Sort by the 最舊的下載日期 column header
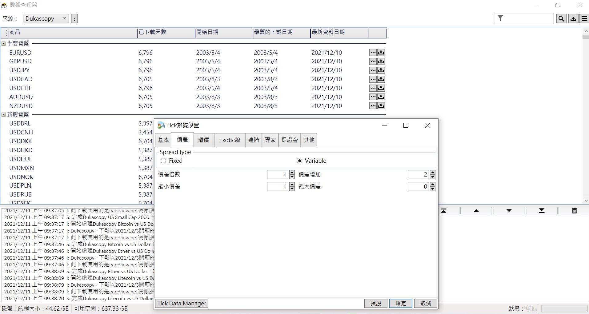The width and height of the screenshot is (589, 314). pos(282,32)
